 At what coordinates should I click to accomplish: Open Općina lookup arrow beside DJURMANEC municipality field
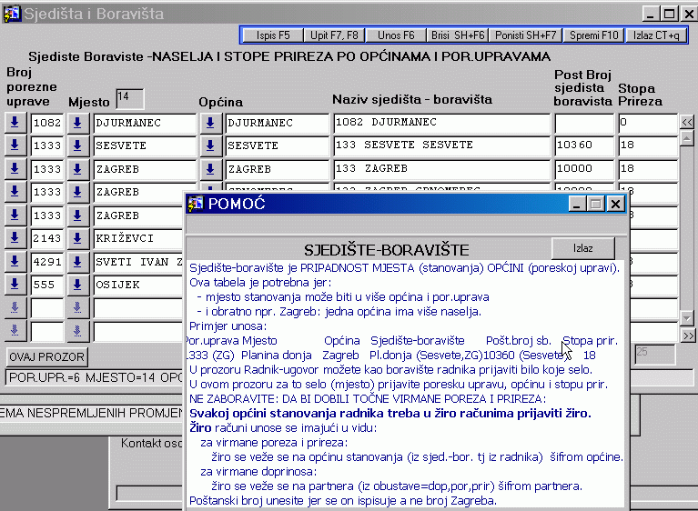[x=210, y=123]
